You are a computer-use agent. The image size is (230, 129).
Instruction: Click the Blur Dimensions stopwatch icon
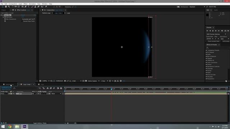5,19
